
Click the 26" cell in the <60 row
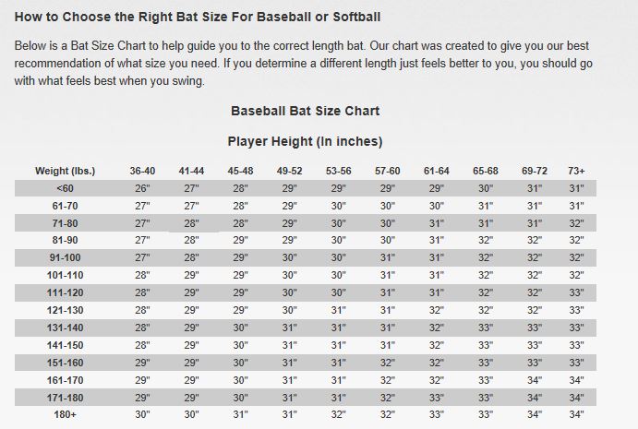click(x=142, y=188)
